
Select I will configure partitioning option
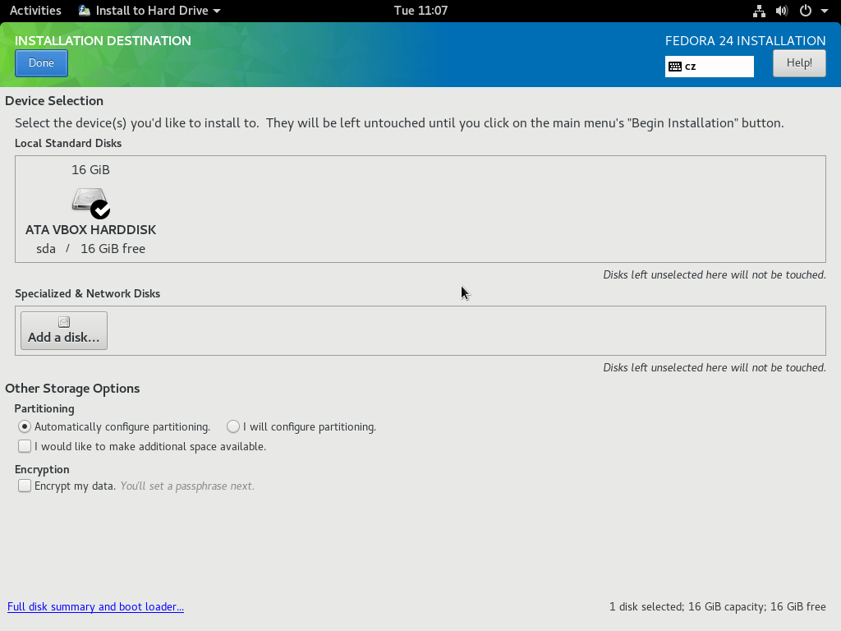(234, 426)
